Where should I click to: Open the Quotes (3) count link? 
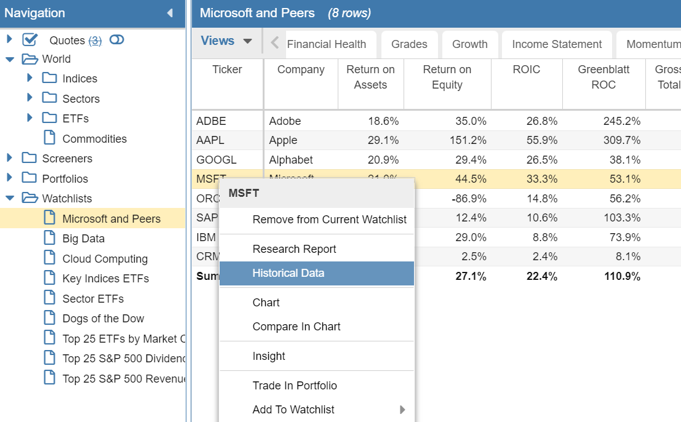pos(95,41)
